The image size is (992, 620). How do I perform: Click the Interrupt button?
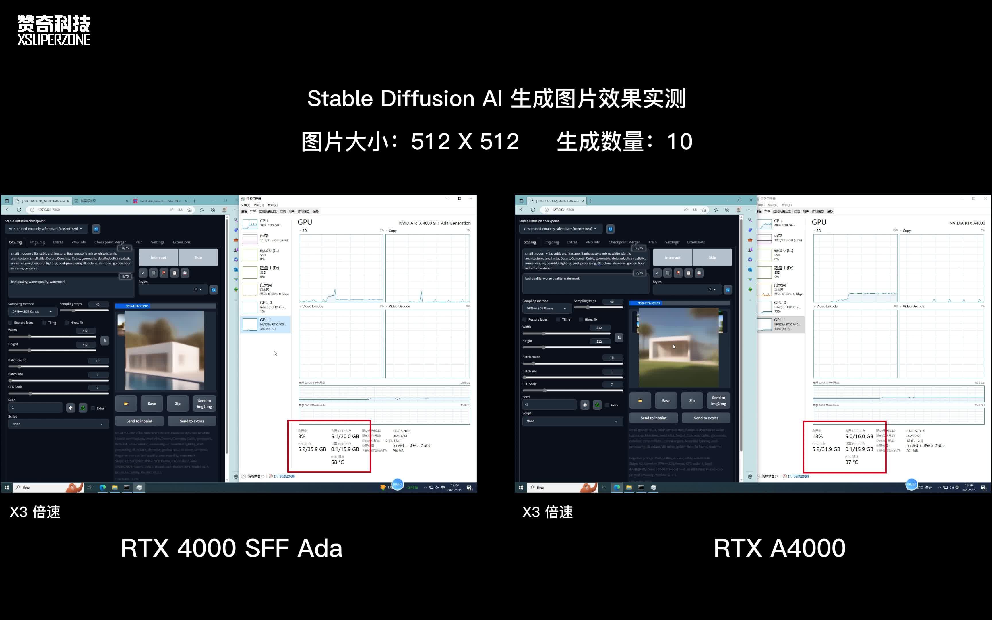click(158, 257)
